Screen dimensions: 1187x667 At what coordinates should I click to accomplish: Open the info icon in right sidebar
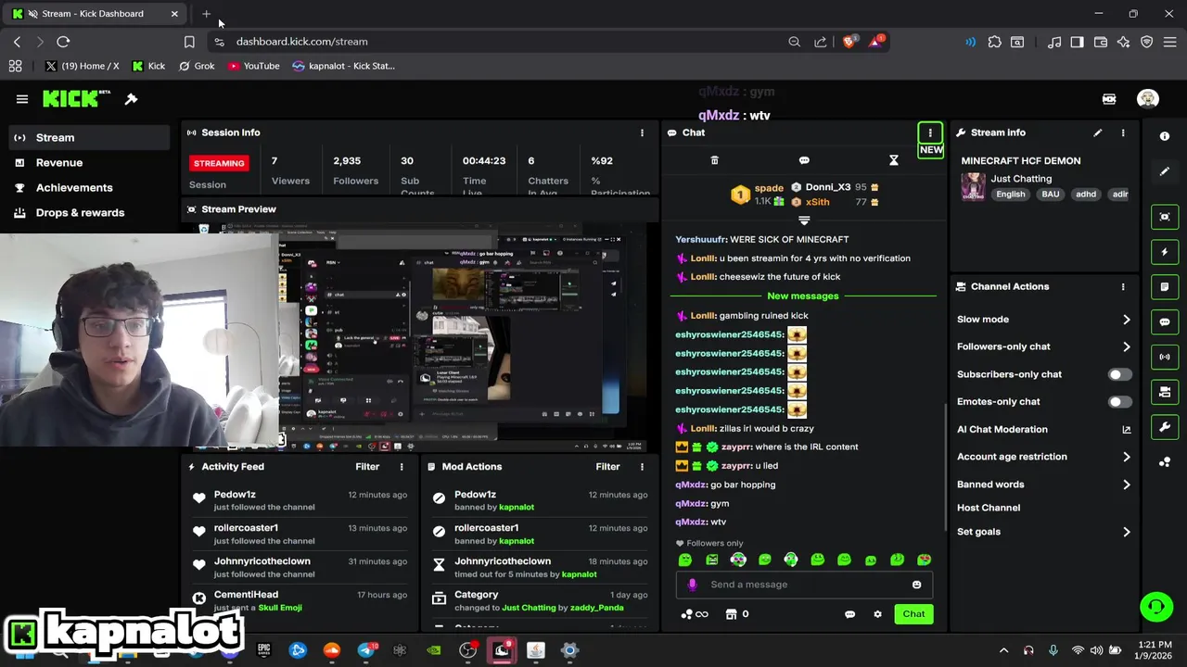(1165, 136)
